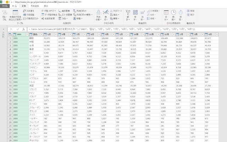Click the smiley feedback icon in title bar
This screenshot has width=227, height=142.
pos(7,2)
